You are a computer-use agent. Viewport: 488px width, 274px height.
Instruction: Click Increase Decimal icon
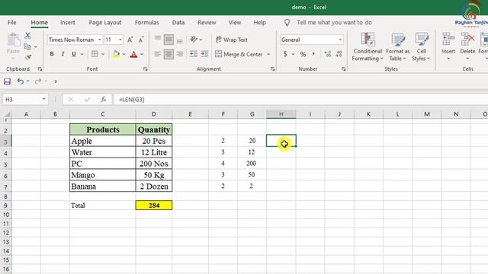(x=327, y=54)
